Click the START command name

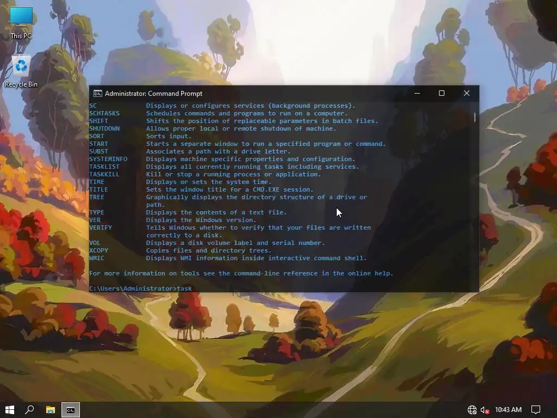(x=99, y=144)
